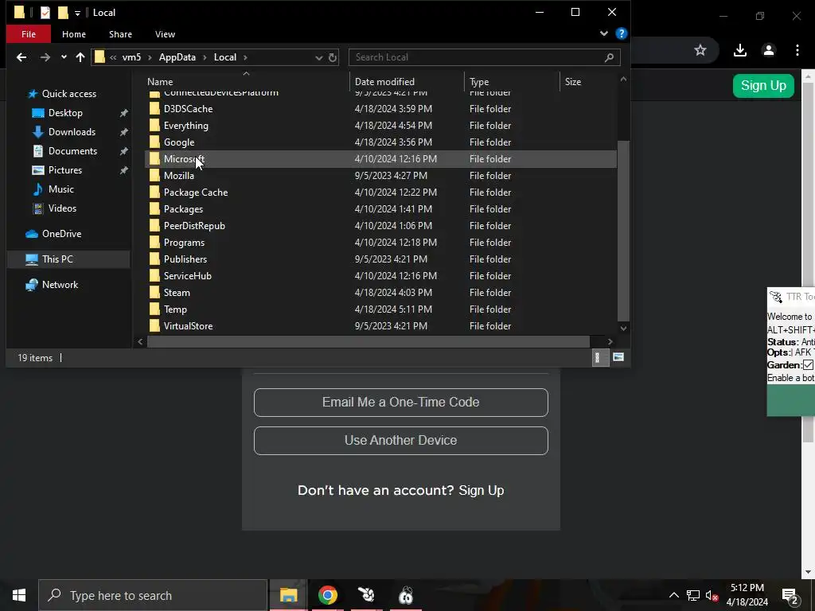Screen dimensions: 815x611
Task: Open Chrome downloads icon
Action: pyautogui.click(x=739, y=50)
